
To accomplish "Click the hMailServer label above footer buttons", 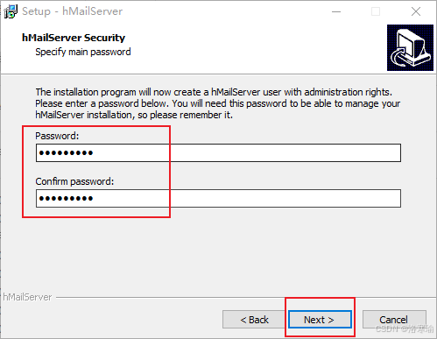I will click(27, 297).
